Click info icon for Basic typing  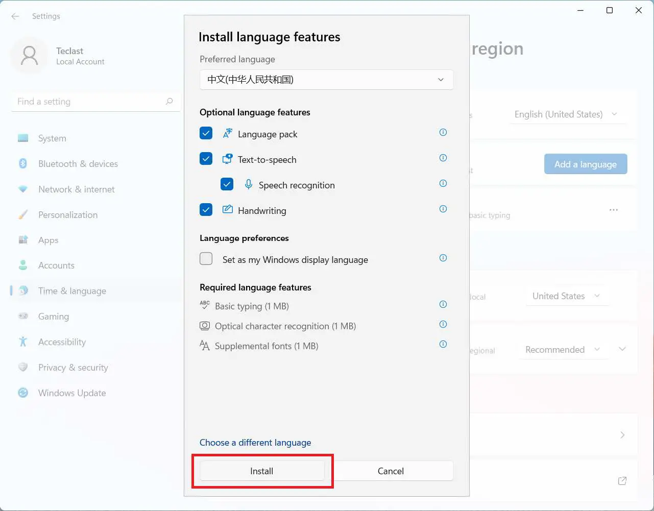[x=443, y=304]
